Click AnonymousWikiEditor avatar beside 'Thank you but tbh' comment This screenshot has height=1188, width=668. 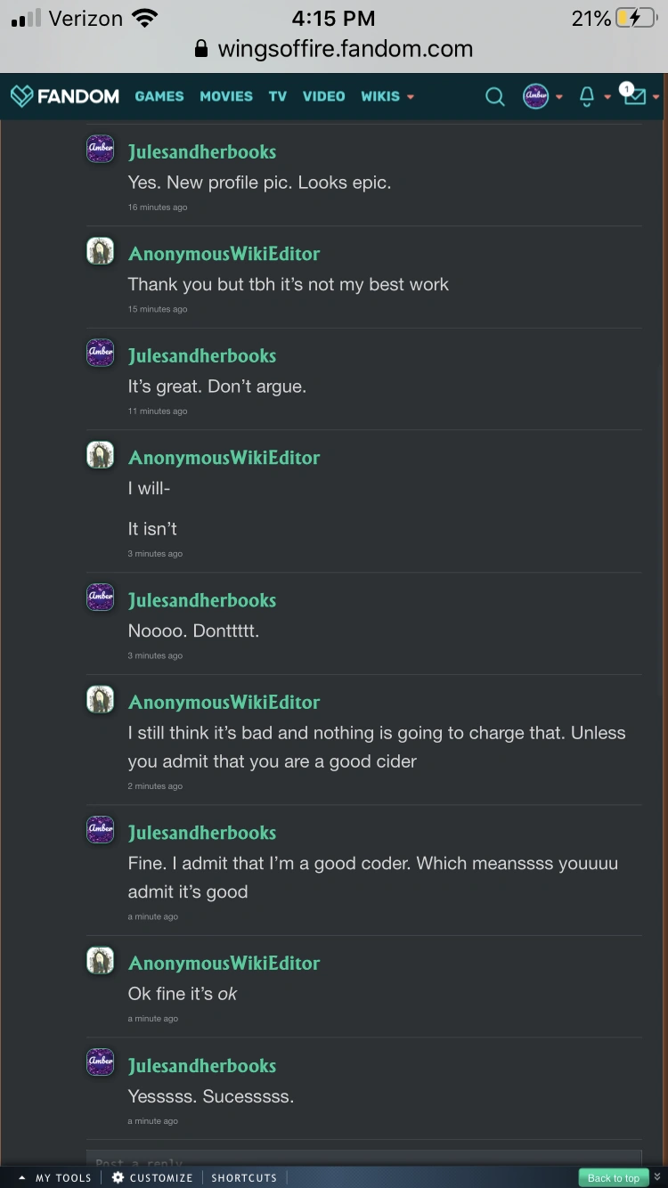point(100,251)
